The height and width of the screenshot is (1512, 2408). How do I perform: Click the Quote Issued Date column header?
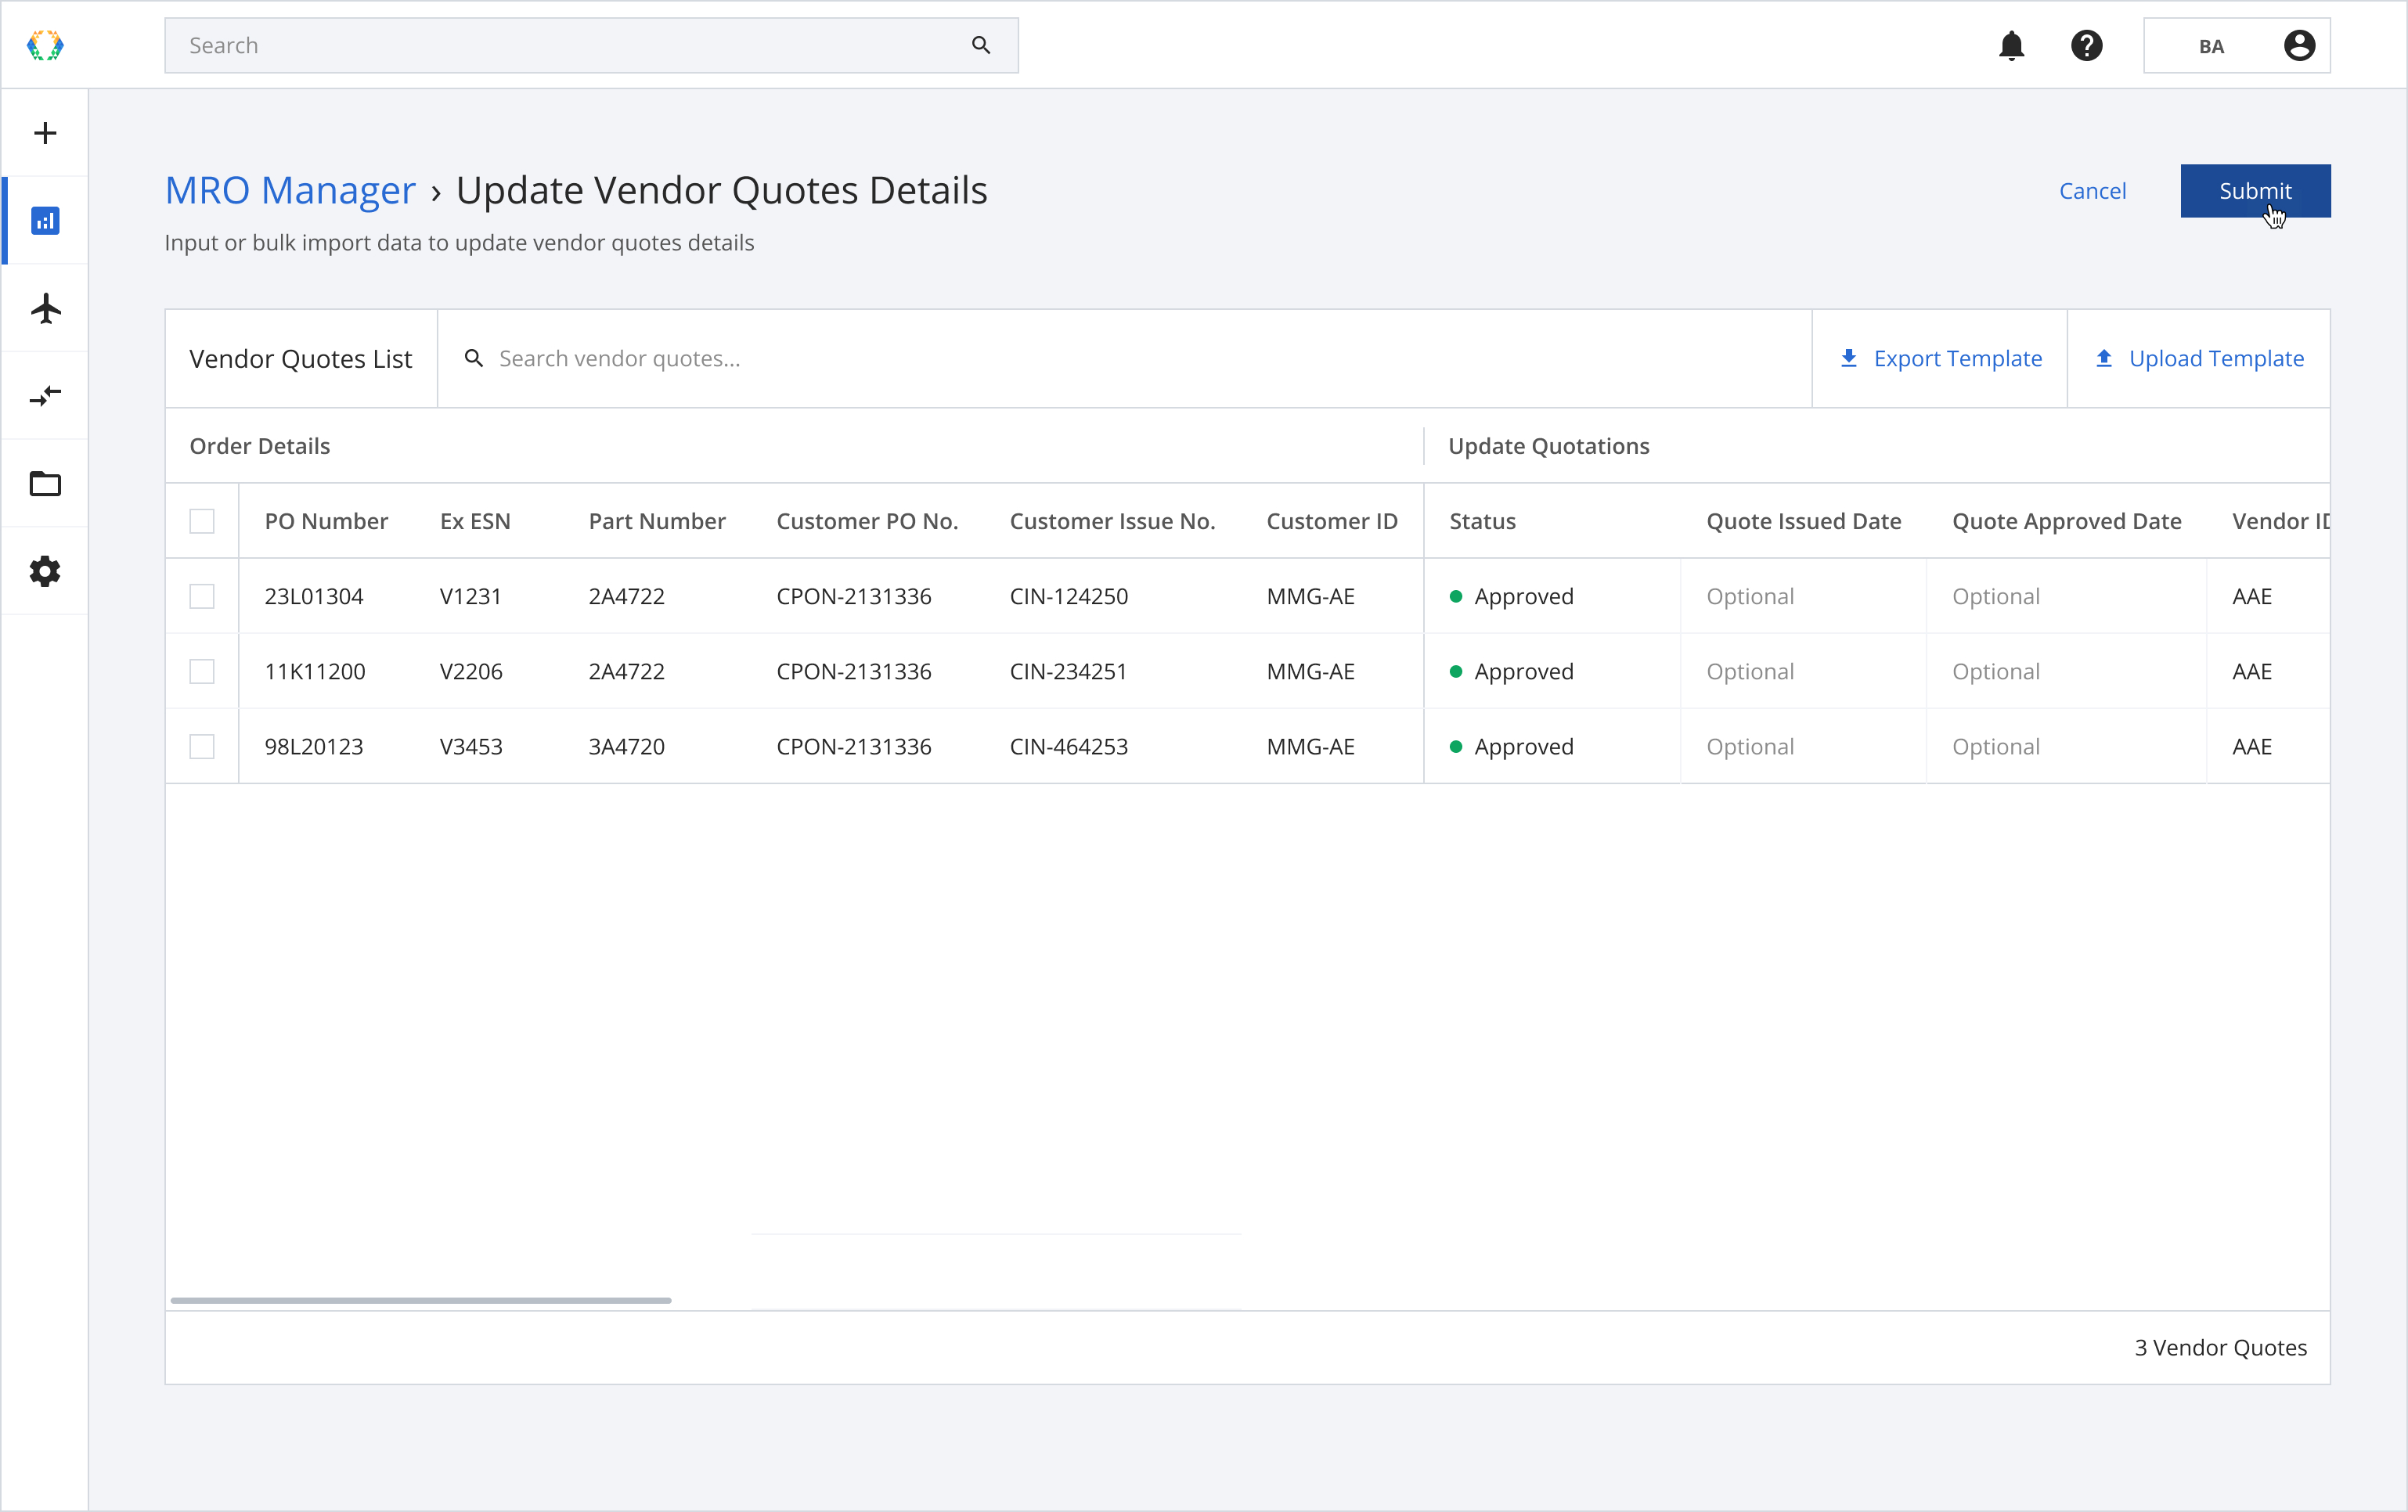[x=1803, y=521]
